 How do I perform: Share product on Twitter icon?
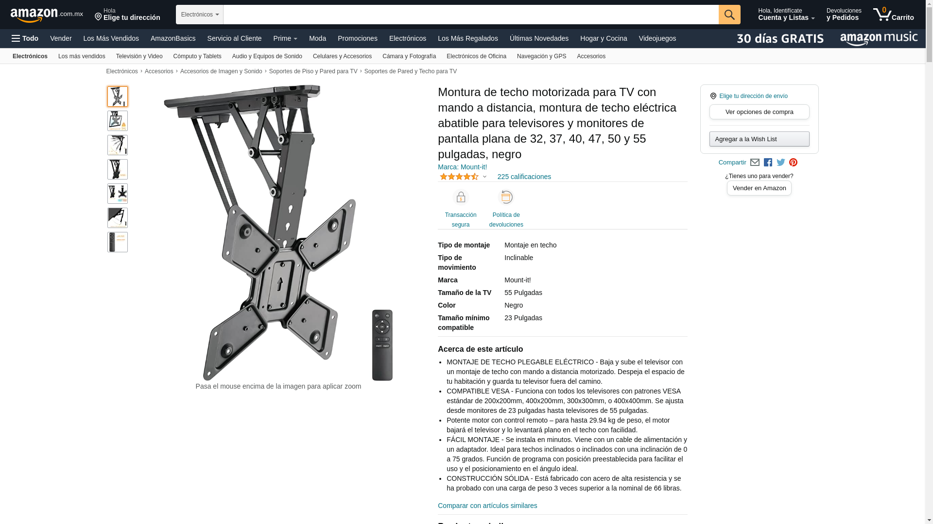click(781, 163)
